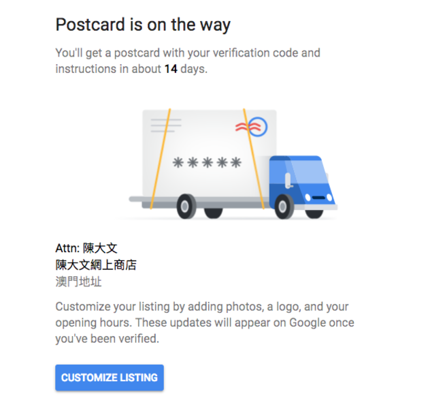
Task: Click the left yellow strap on postcard
Action: click(161, 159)
